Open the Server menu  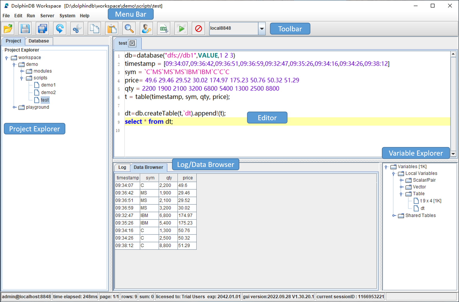pos(47,16)
